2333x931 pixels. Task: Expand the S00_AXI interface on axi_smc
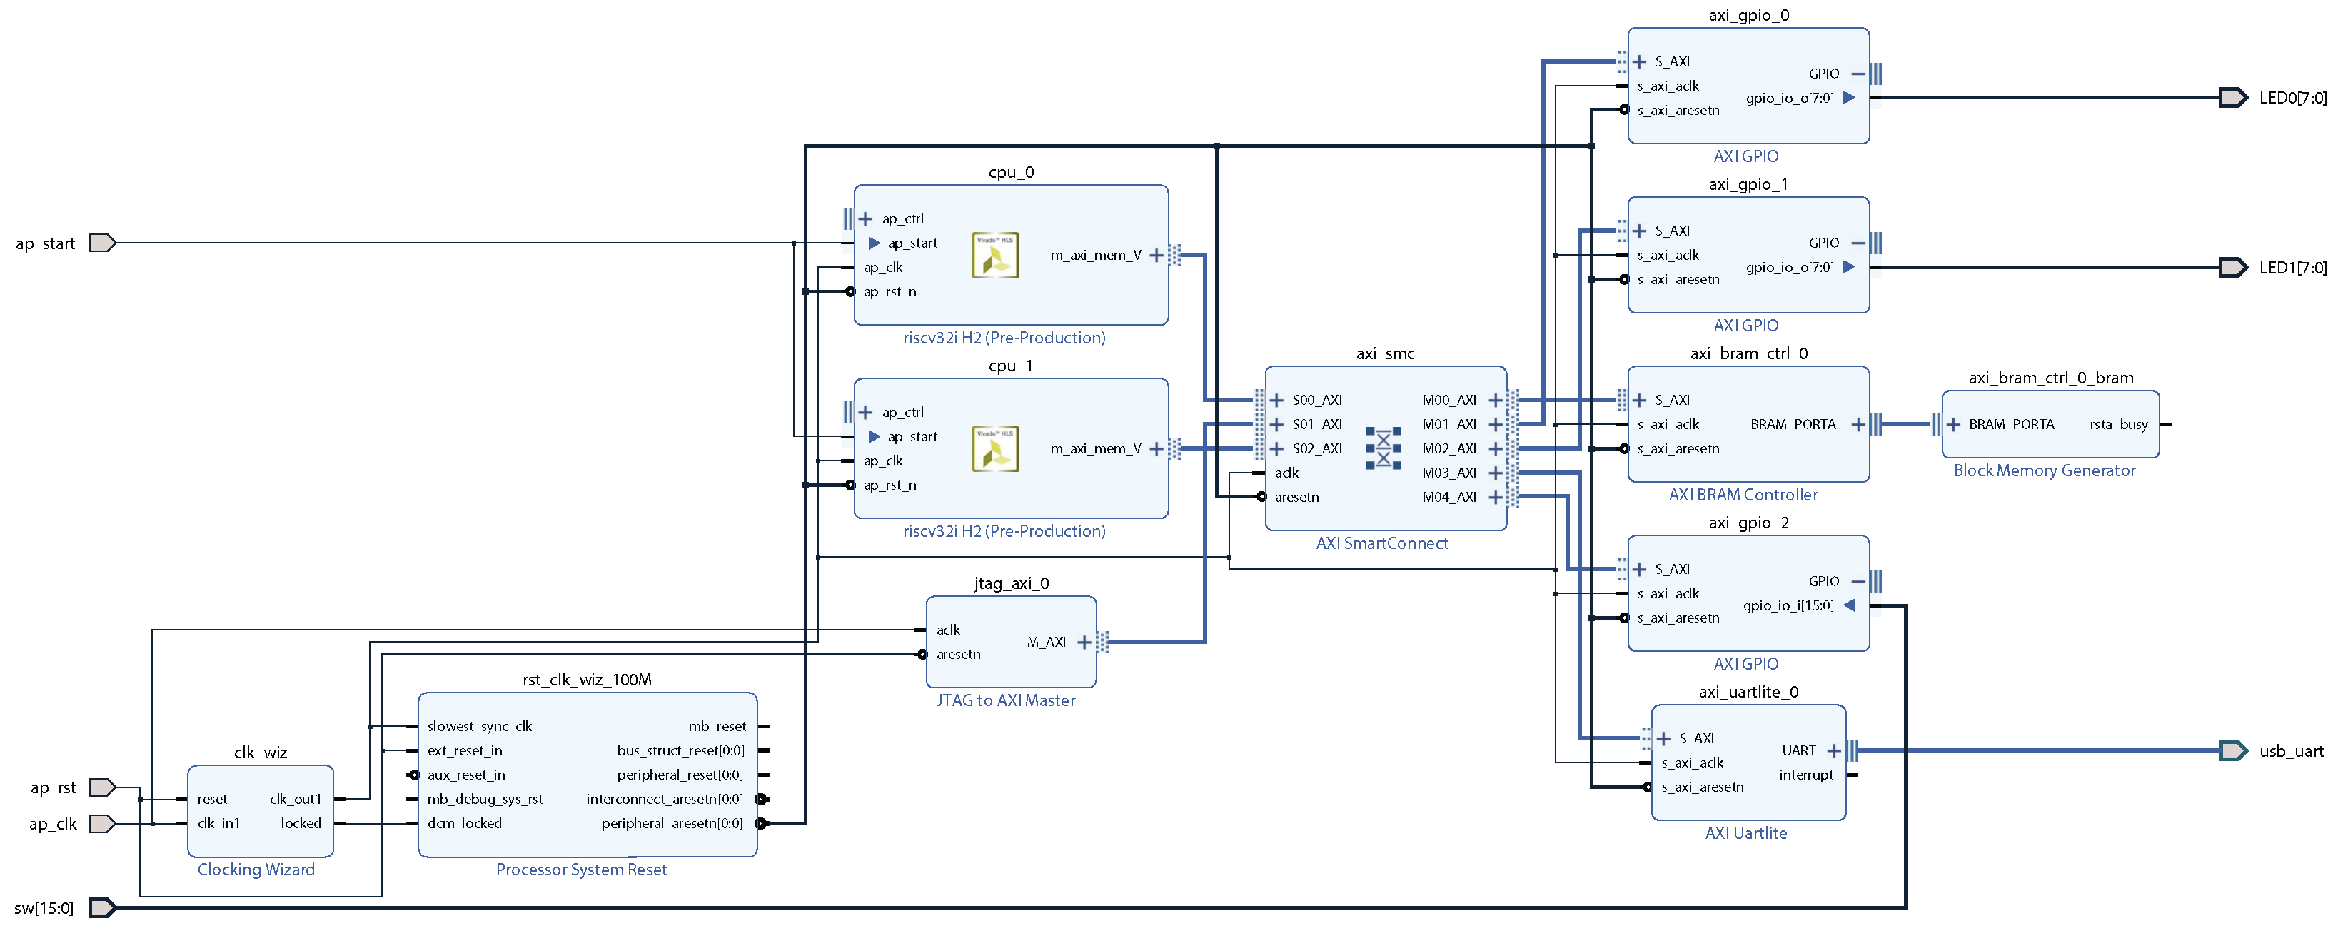(1277, 401)
